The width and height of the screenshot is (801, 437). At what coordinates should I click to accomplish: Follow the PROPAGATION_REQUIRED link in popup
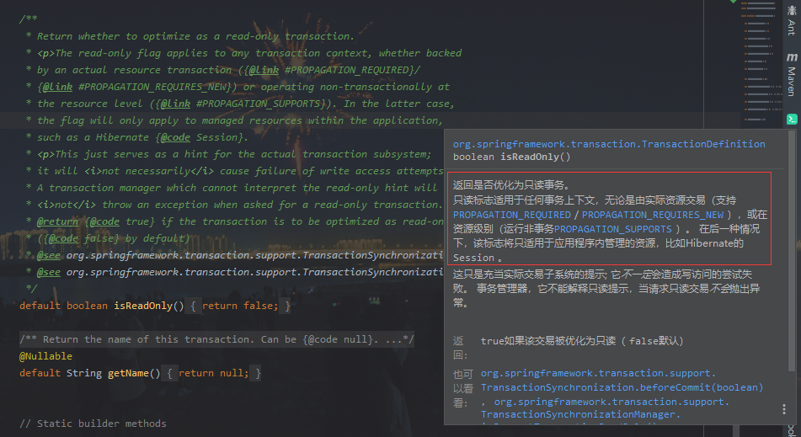click(512, 215)
